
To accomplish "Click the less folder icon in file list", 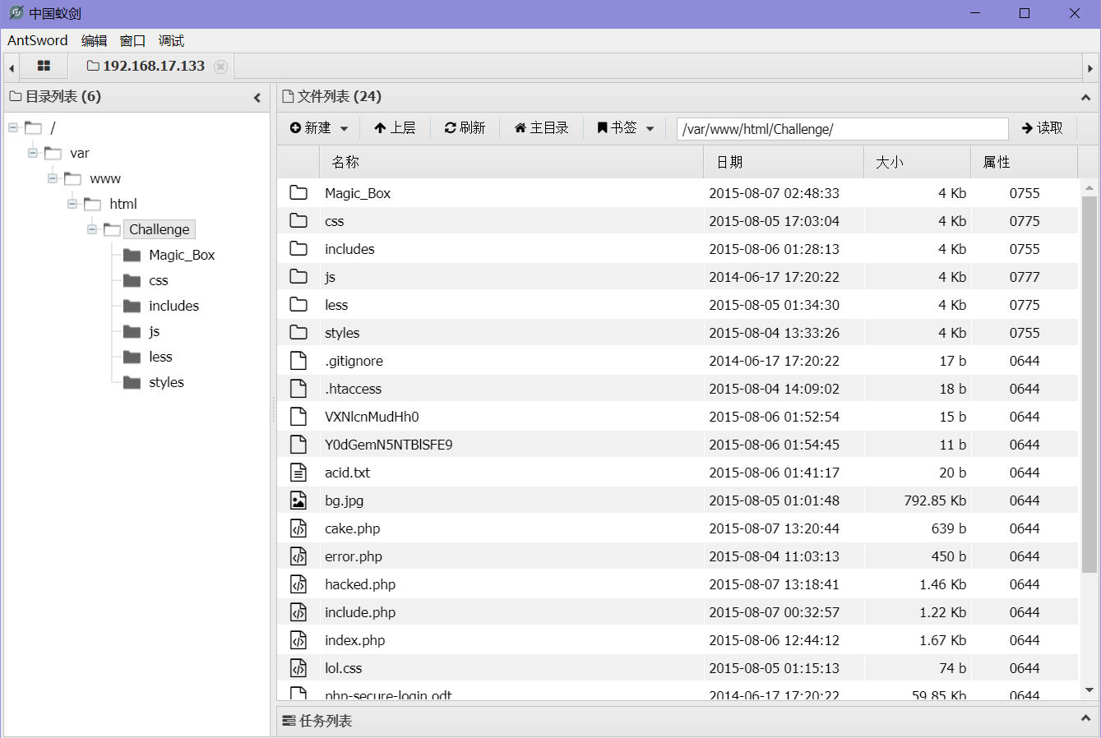I will tap(298, 304).
